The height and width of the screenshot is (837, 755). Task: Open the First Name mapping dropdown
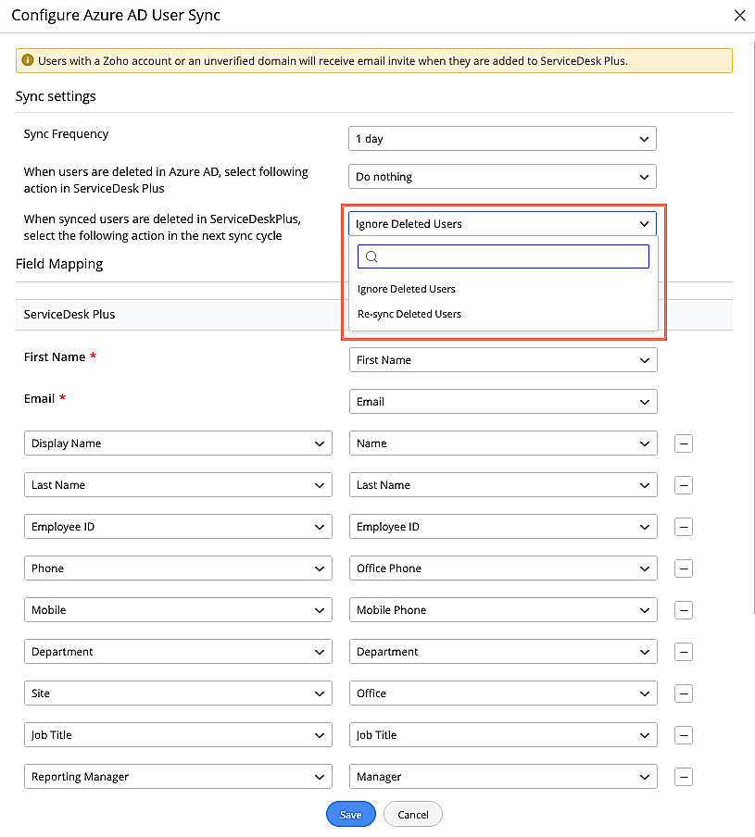[x=503, y=360]
